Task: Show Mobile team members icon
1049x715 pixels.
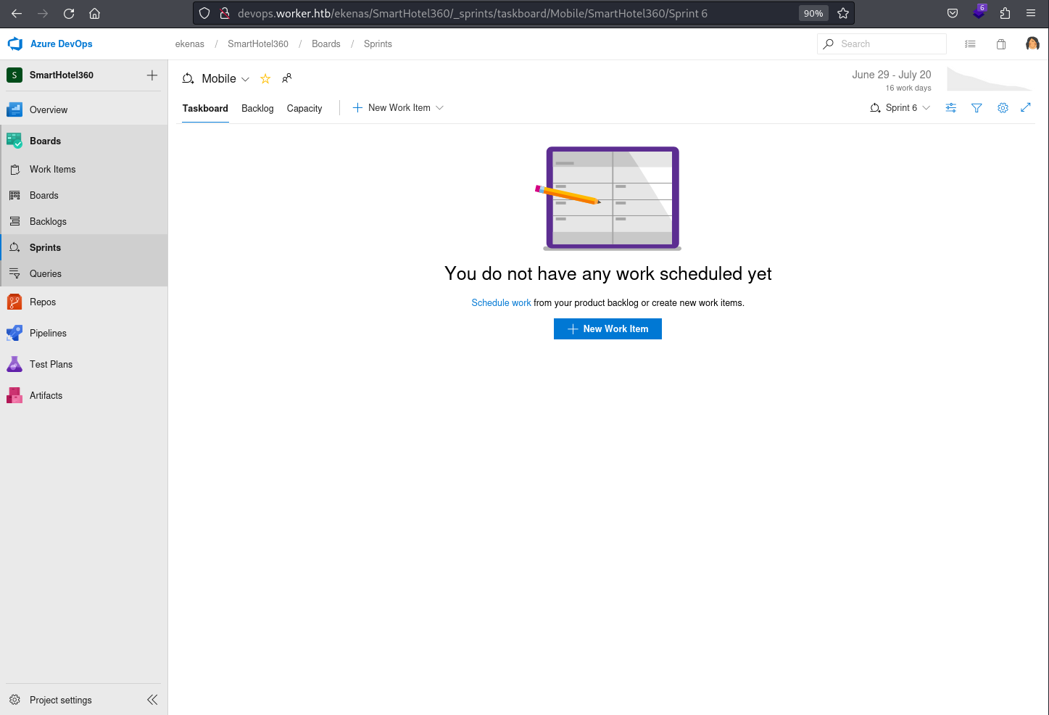Action: pyautogui.click(x=287, y=78)
